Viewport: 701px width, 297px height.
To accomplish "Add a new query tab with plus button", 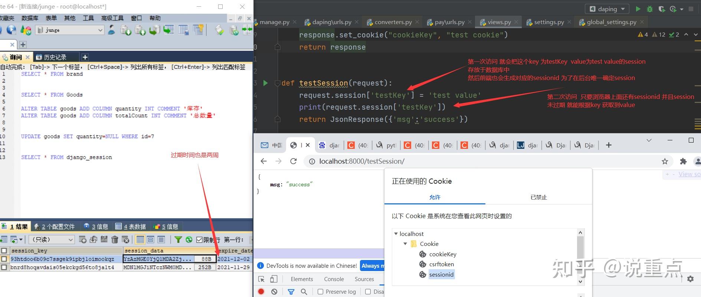I will 85,57.
